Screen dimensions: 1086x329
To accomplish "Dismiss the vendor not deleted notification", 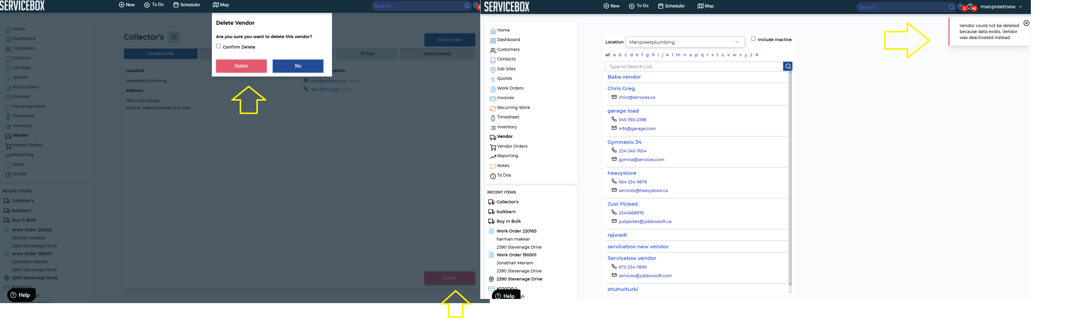I will coord(1026,24).
